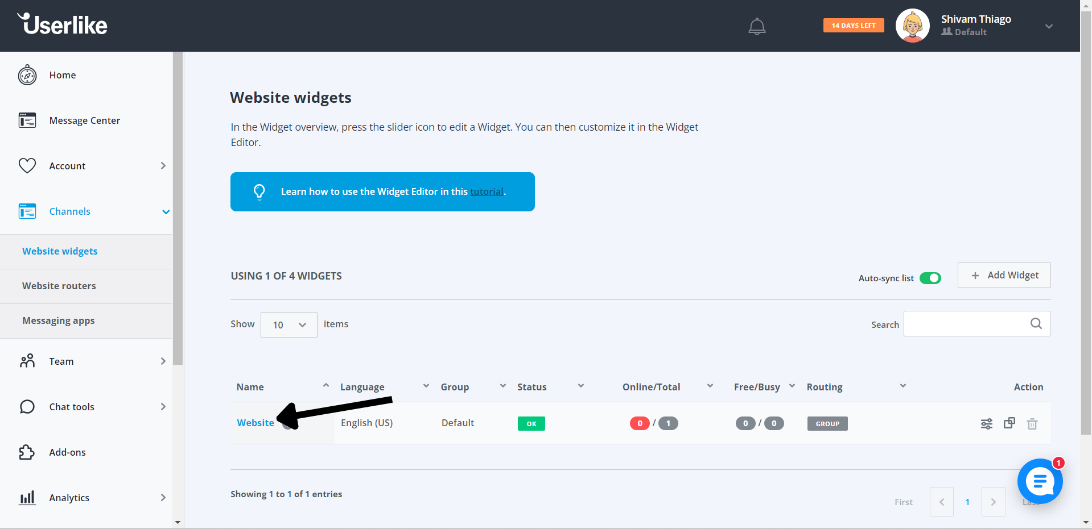Viewport: 1092px width, 529px height.
Task: Expand the Analytics submenu arrow
Action: (163, 497)
